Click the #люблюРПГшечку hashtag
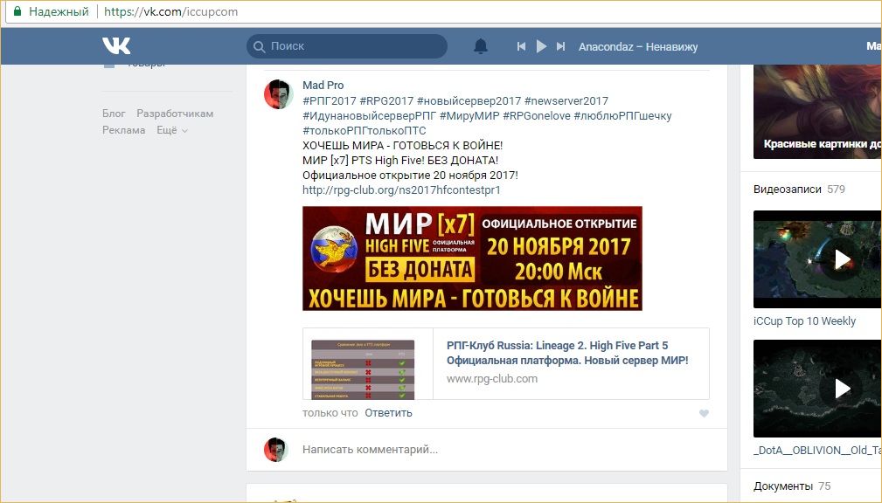 (x=622, y=116)
